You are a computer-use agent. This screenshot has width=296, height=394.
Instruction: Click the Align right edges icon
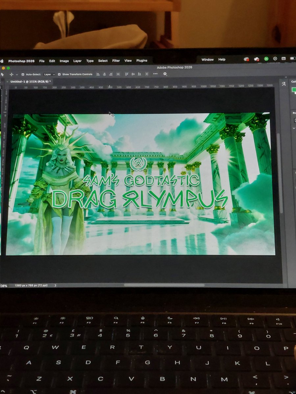(111, 74)
